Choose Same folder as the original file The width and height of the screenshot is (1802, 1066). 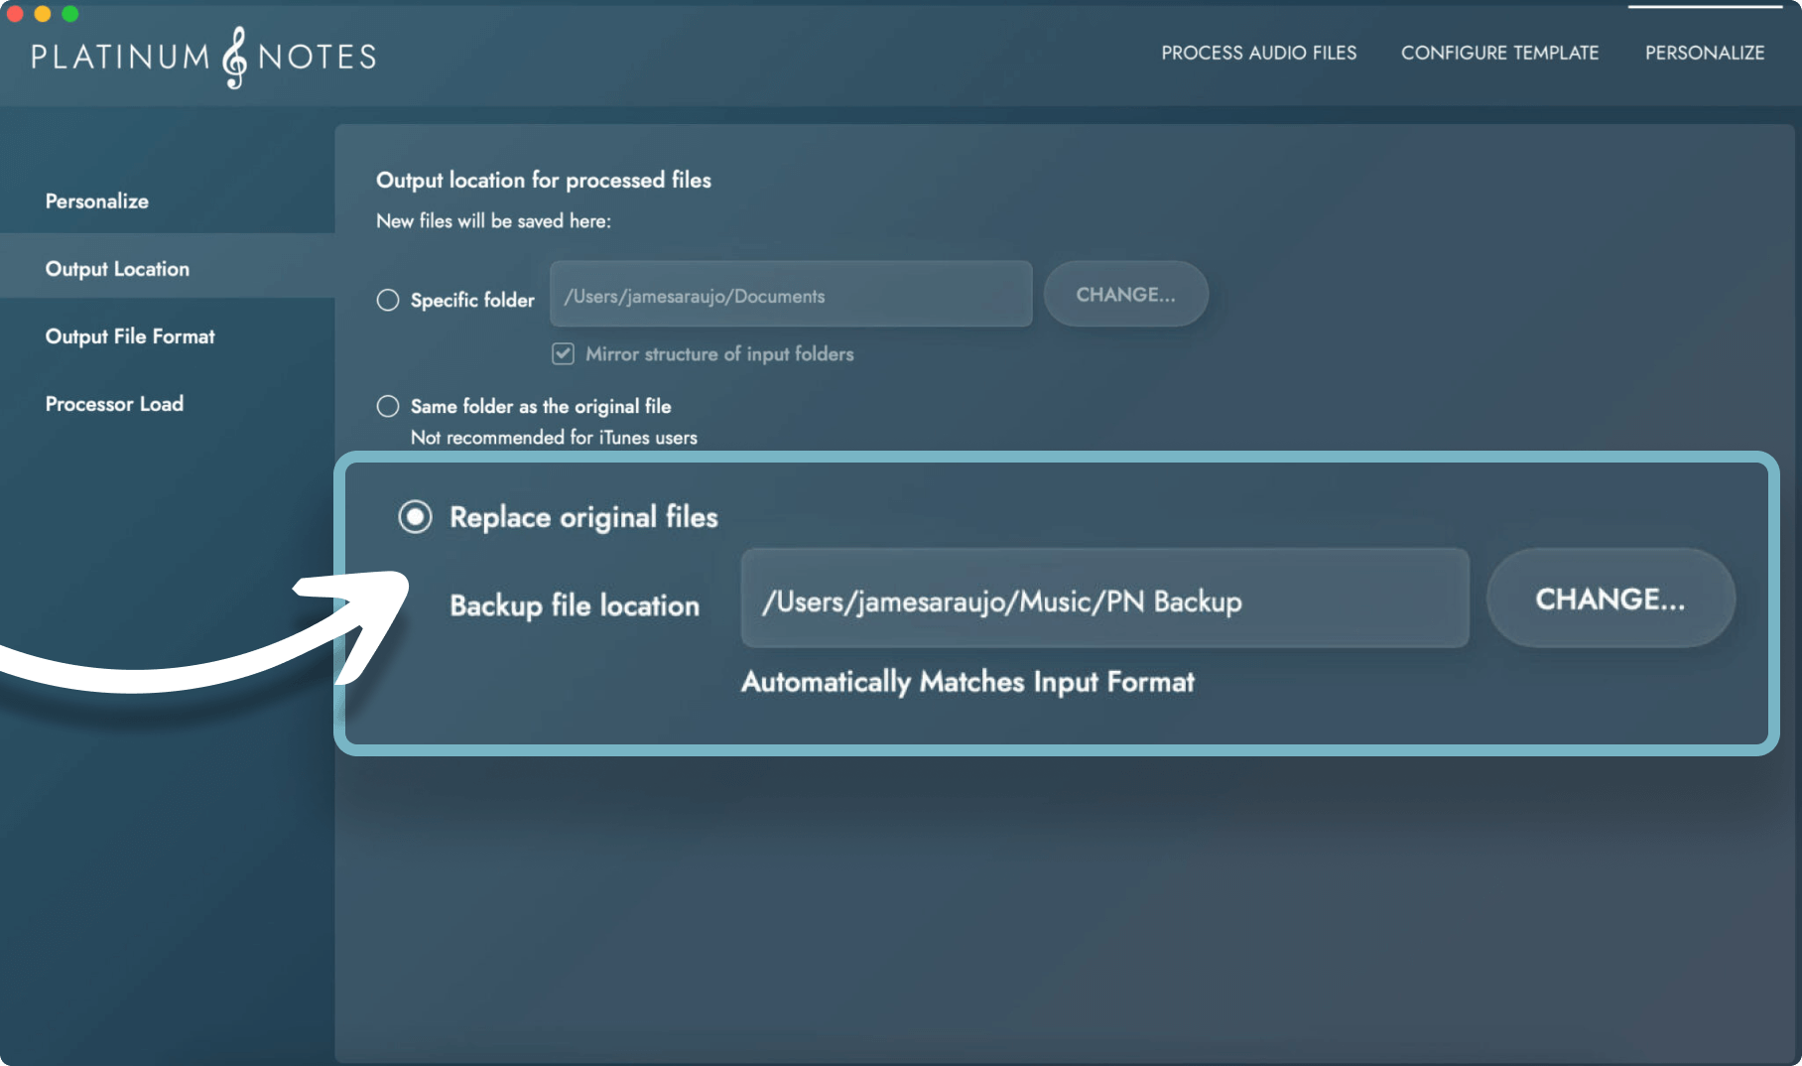tap(388, 406)
